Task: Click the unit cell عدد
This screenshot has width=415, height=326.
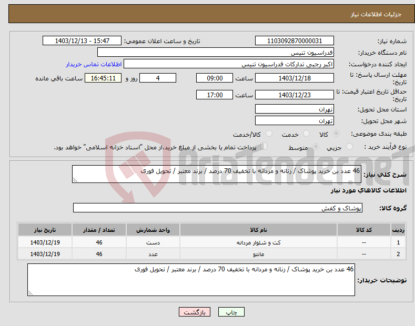Action: 153,254
